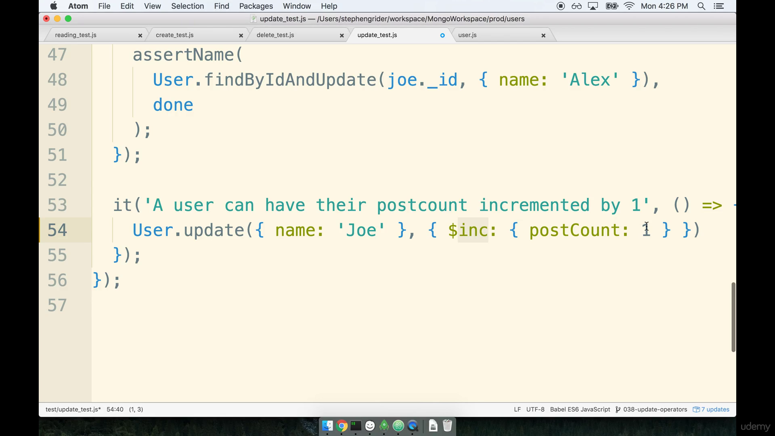775x436 pixels.
Task: Switch to the user.js tab
Action: [x=467, y=35]
